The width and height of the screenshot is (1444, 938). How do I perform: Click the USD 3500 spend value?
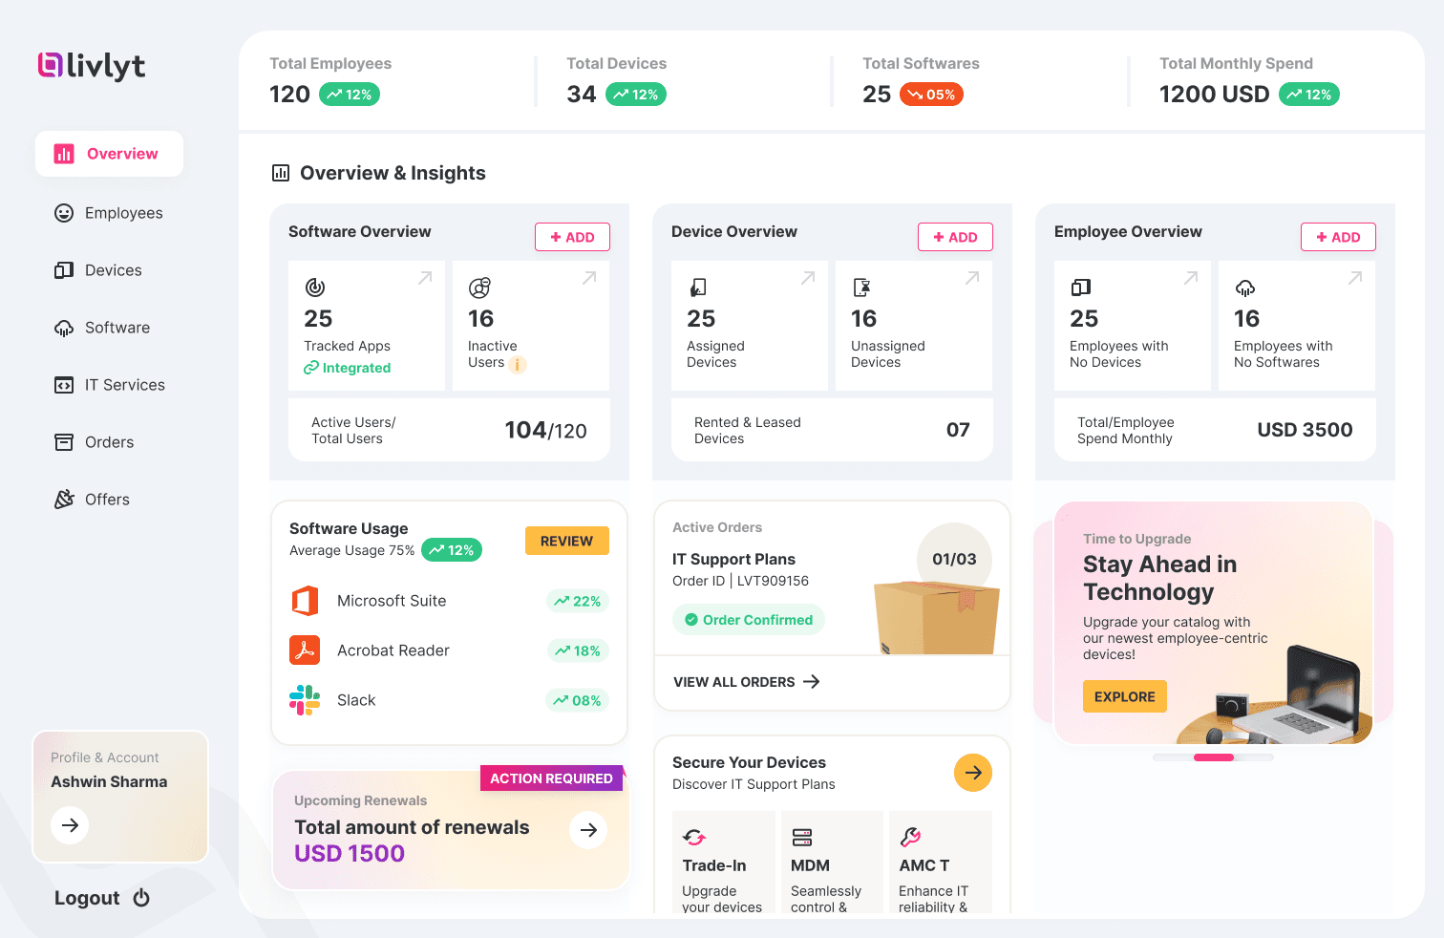[x=1305, y=430]
